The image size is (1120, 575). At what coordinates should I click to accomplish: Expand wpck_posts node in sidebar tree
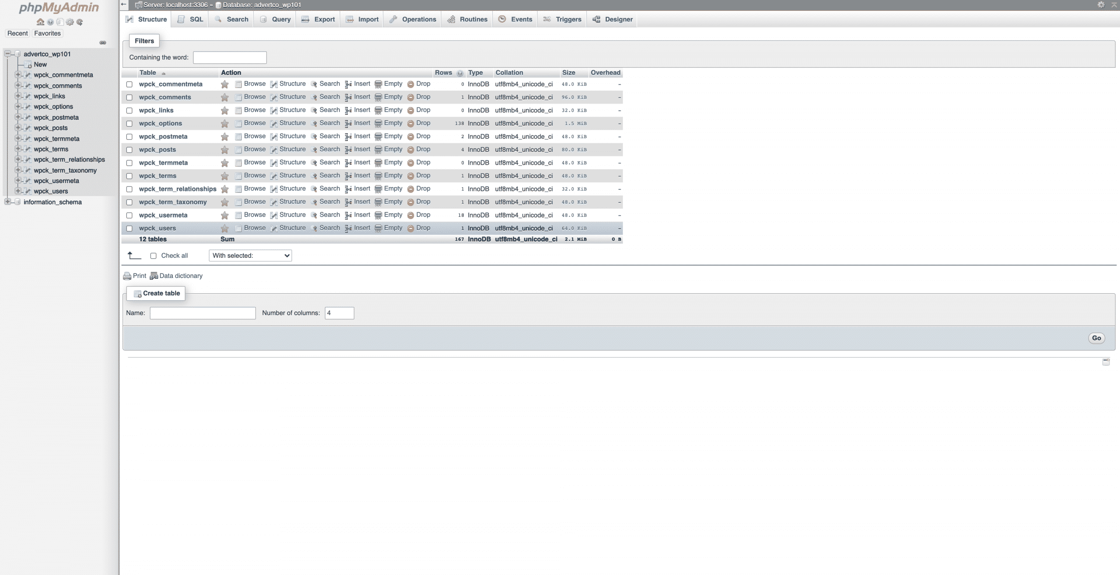[18, 128]
